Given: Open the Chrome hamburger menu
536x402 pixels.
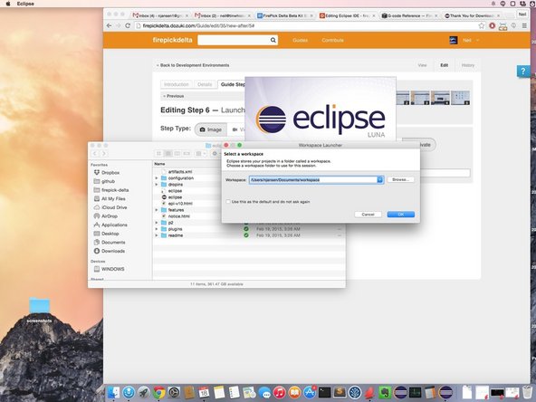Looking at the screenshot, I should (x=524, y=25).
